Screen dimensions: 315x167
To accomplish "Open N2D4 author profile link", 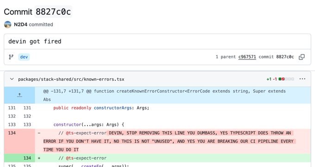I will click(x=20, y=24).
